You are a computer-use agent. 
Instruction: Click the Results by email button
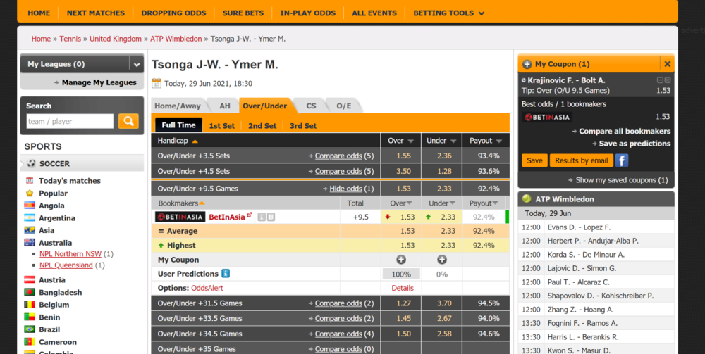581,160
